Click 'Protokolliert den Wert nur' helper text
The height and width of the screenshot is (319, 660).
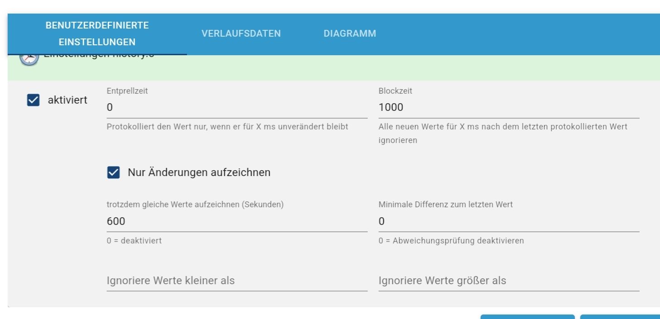coord(227,127)
